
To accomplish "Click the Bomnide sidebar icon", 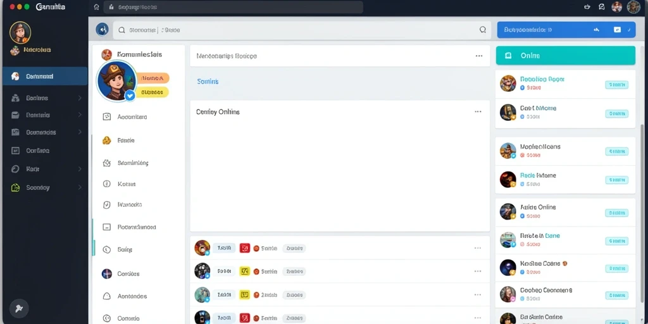I will (15, 115).
